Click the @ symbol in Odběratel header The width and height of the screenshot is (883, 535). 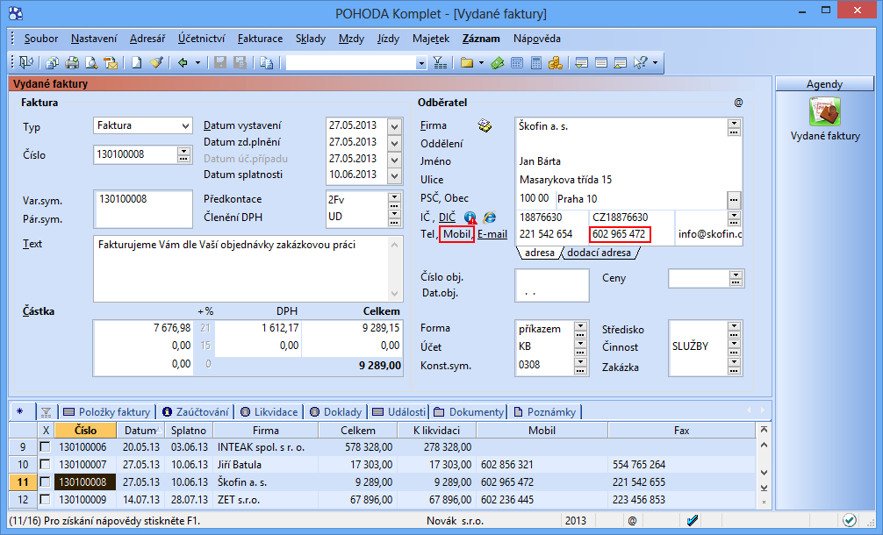point(738,103)
